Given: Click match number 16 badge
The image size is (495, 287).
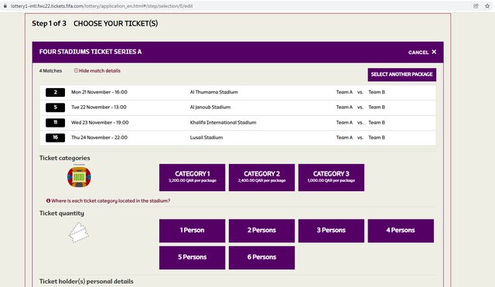Looking at the screenshot, I should 55,138.
